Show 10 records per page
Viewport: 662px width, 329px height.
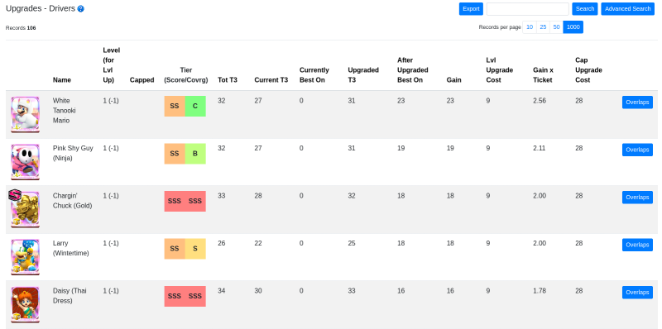[530, 27]
